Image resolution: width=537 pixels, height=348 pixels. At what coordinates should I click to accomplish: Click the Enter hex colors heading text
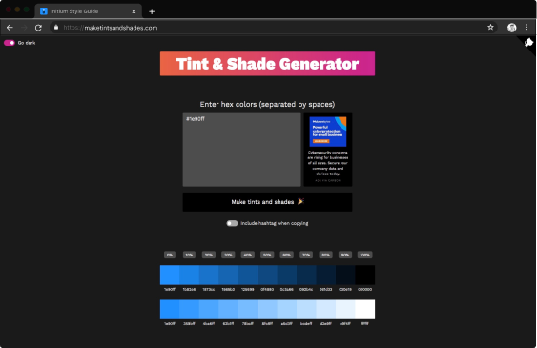point(267,104)
